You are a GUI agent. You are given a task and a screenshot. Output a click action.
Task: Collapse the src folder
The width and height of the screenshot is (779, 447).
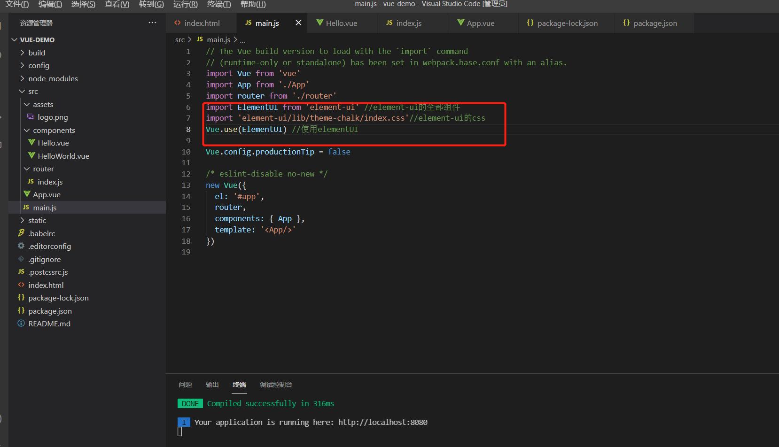pyautogui.click(x=22, y=91)
